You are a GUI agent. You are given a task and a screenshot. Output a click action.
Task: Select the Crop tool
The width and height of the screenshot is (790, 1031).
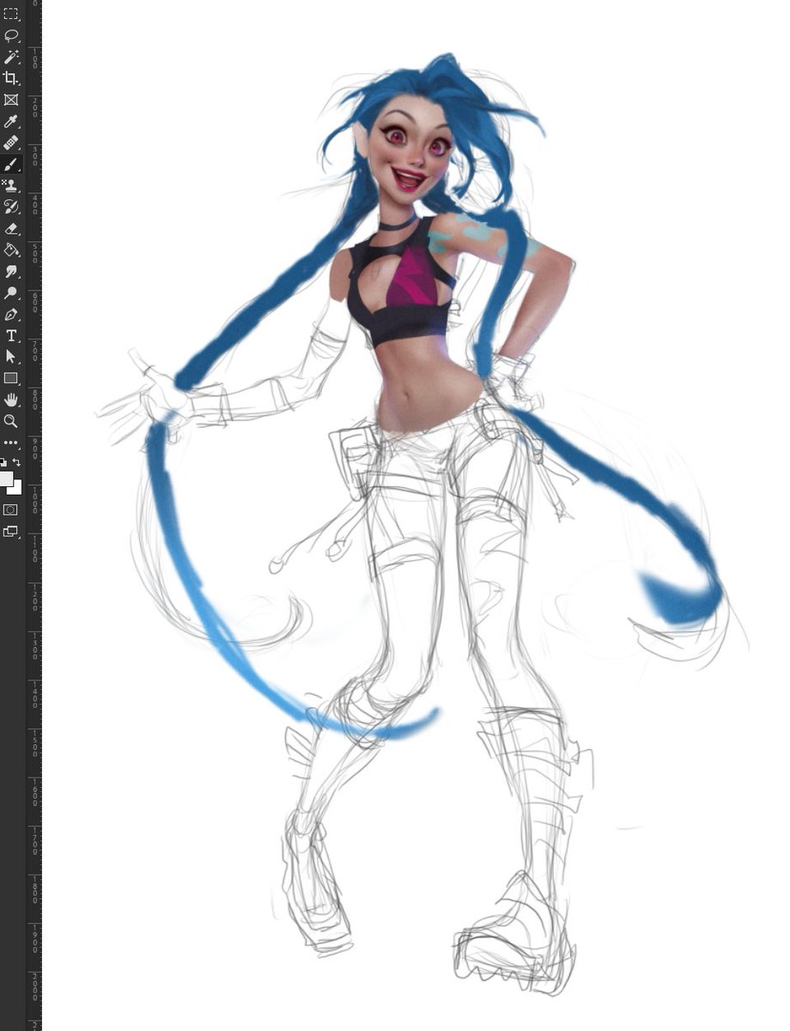(x=10, y=78)
